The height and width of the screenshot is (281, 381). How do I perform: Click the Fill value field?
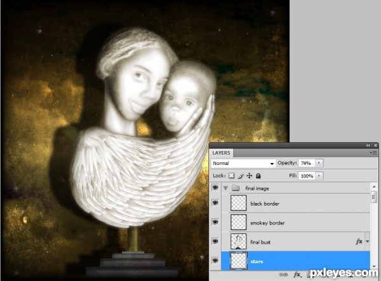click(307, 176)
